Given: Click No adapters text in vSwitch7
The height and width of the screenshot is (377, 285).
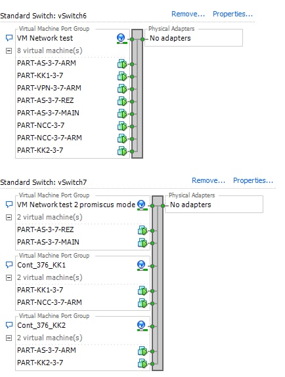Looking at the screenshot, I should click(190, 205).
